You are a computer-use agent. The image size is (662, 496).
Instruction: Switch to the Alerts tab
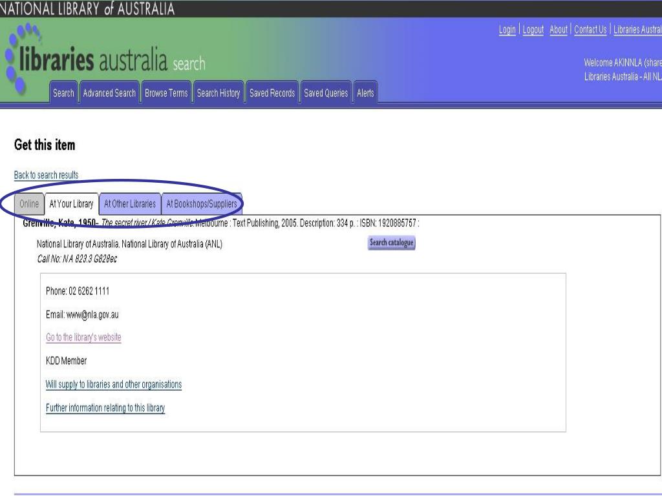(365, 93)
